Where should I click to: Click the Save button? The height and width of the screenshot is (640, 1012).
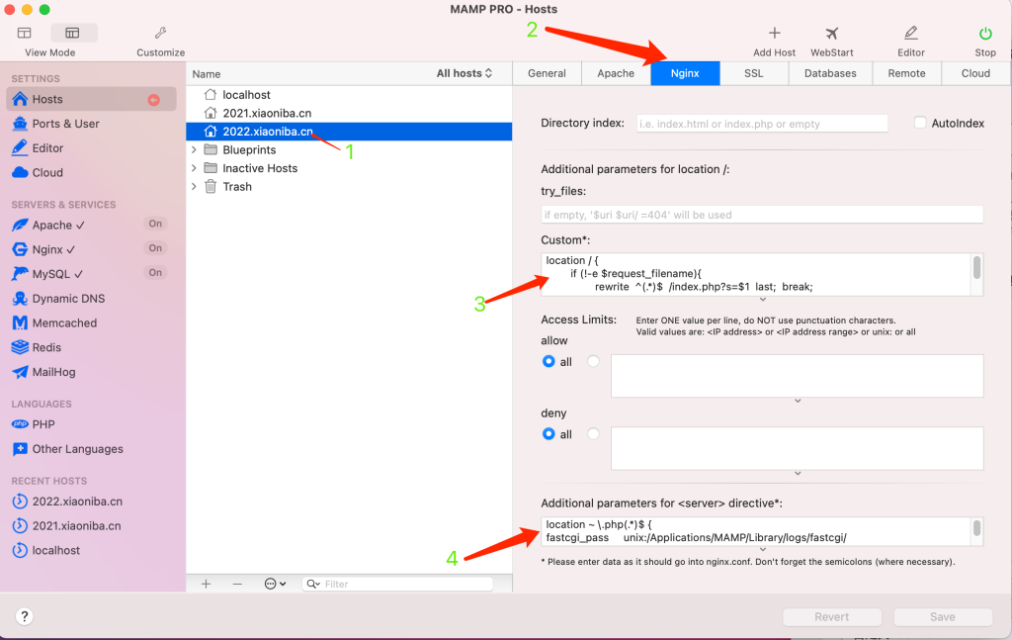coord(942,616)
